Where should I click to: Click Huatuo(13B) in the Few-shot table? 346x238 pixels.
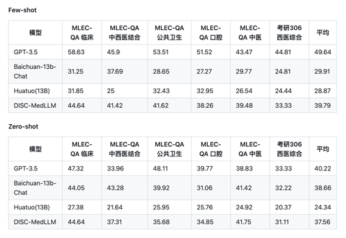coord(32,91)
